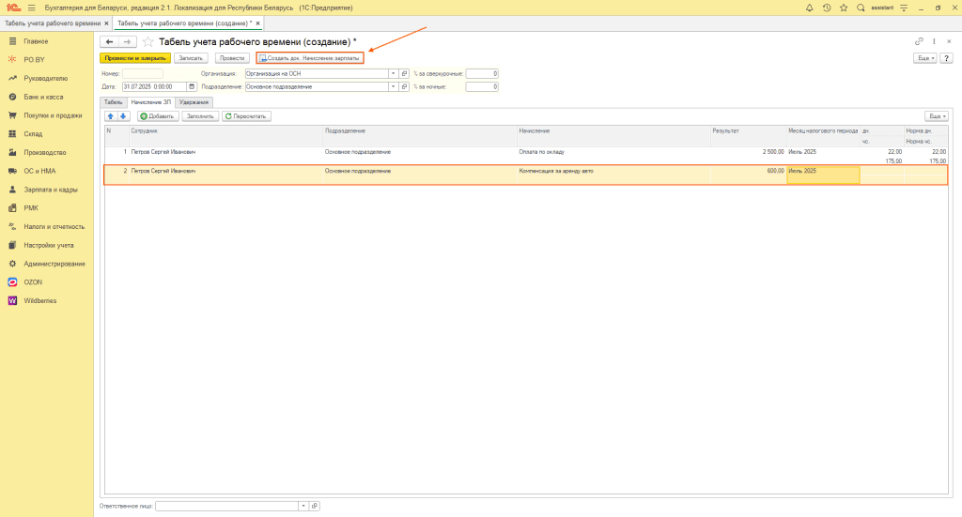962x517 pixels.
Task: Click the Сотрудник column header
Action: click(225, 136)
